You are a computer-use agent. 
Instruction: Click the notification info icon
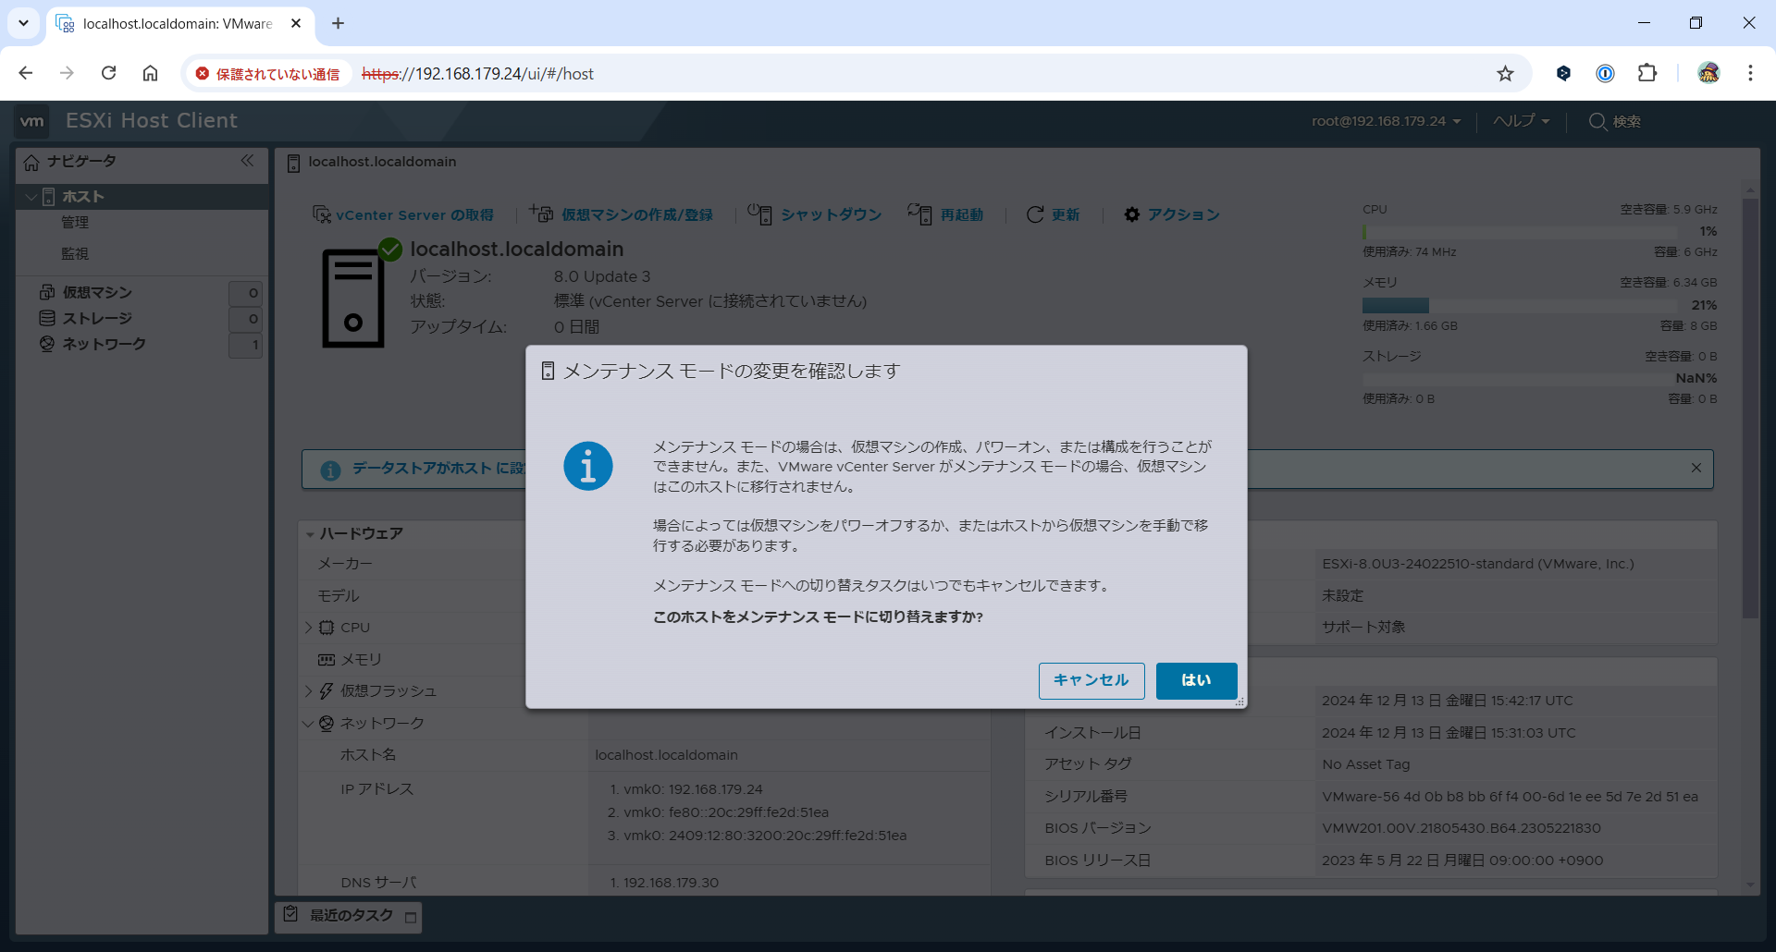pyautogui.click(x=330, y=470)
